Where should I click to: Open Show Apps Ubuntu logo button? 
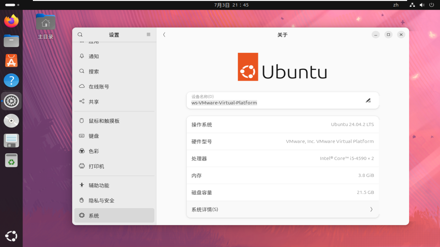[x=11, y=236]
